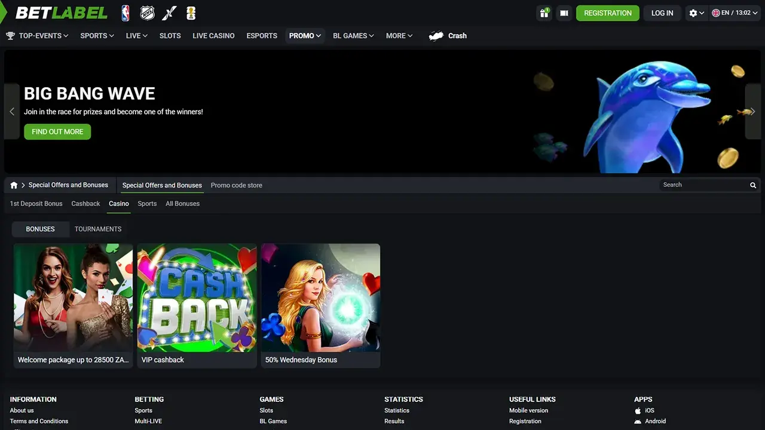
Task: Open Statistics footer link
Action: tap(397, 410)
